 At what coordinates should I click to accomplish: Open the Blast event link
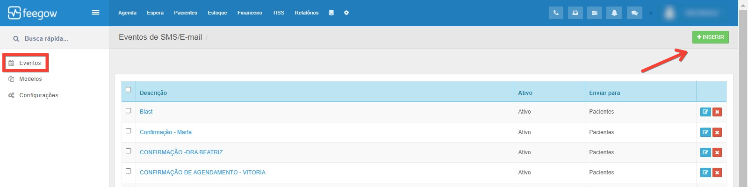[146, 112]
